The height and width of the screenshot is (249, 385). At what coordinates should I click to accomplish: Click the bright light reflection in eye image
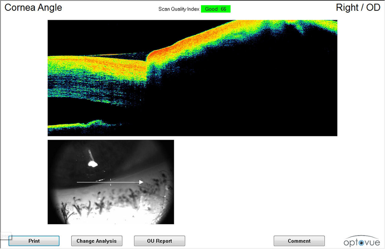pyautogui.click(x=93, y=164)
